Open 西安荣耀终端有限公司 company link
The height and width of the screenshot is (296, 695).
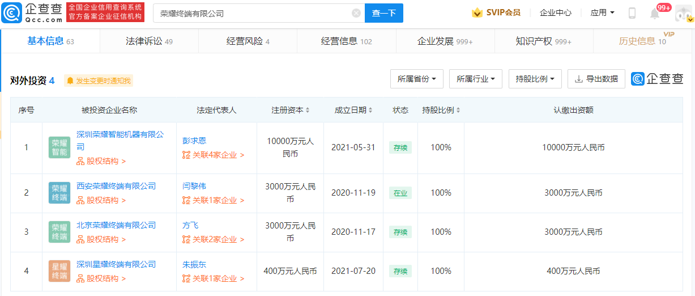(x=116, y=186)
